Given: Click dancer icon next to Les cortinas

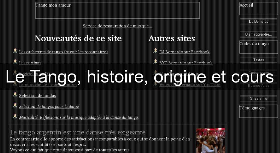Looking at the screenshot, I should pyautogui.click(x=15, y=62).
